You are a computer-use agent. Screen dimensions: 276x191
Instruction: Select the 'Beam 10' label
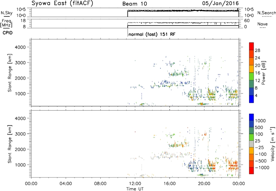[135, 4]
